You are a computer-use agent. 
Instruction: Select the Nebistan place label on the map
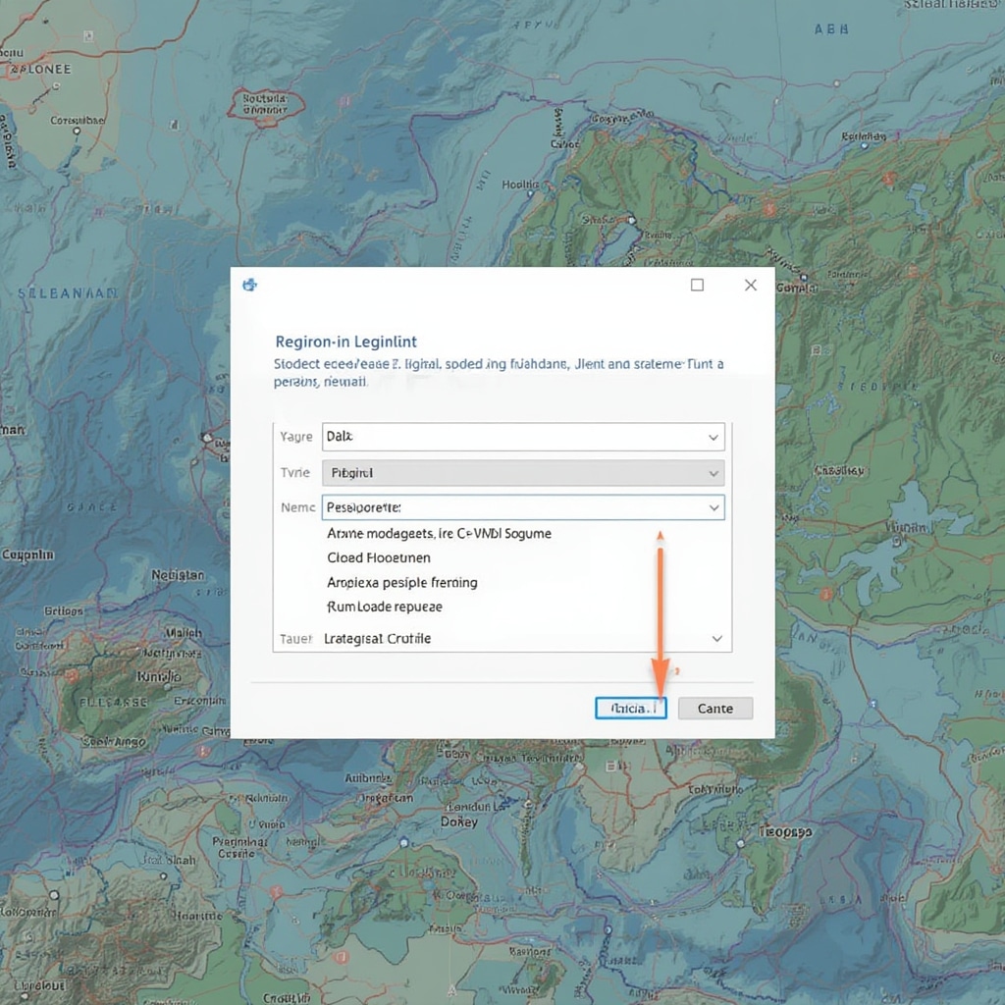click(x=178, y=575)
